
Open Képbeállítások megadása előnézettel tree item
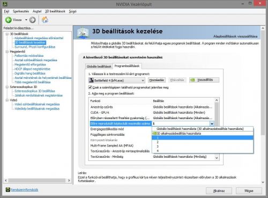point(39,38)
